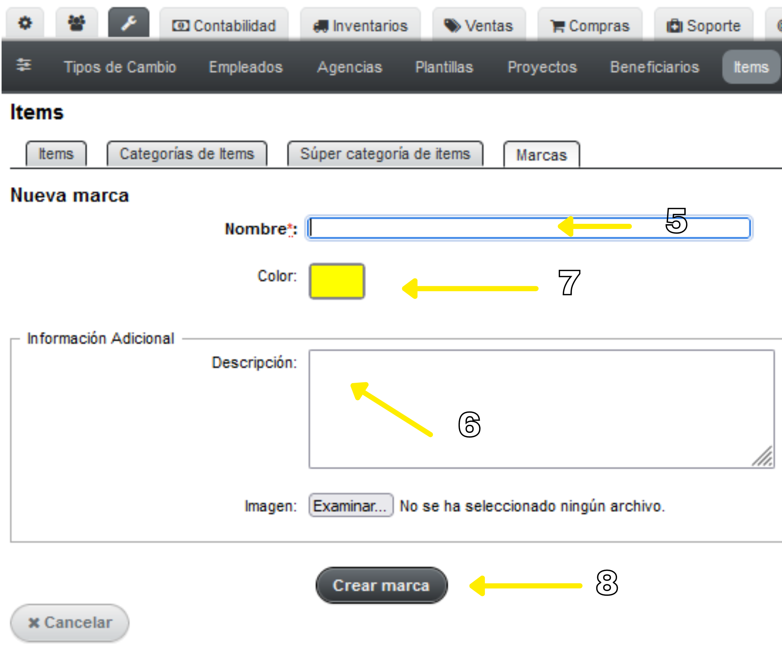
Task: Switch to Súper categoría de items tab
Action: point(385,153)
